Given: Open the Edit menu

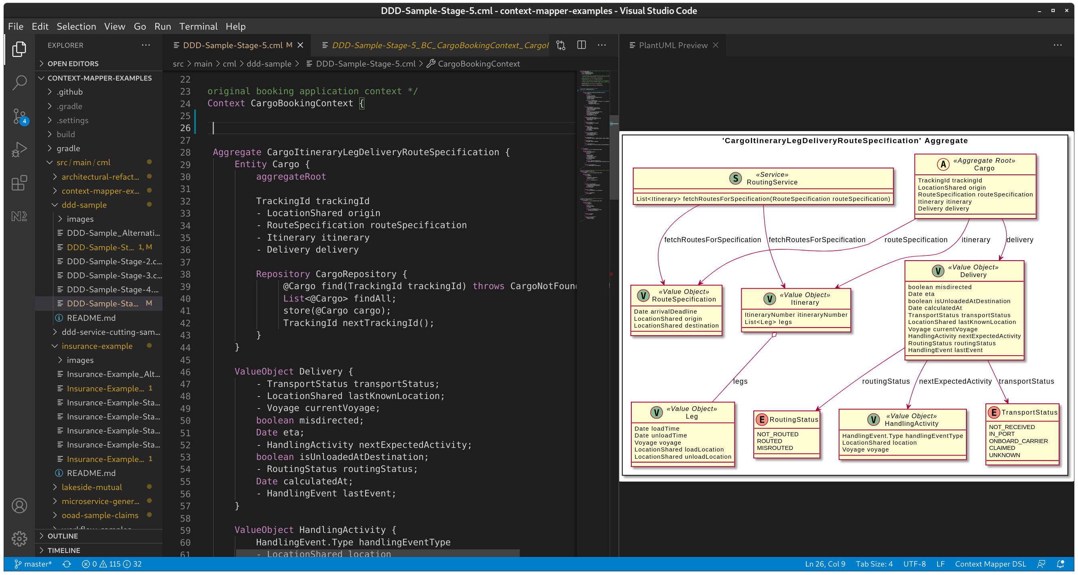Looking at the screenshot, I should [40, 26].
